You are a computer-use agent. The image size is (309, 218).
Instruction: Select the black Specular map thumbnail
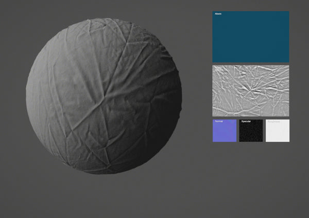coord(251,132)
